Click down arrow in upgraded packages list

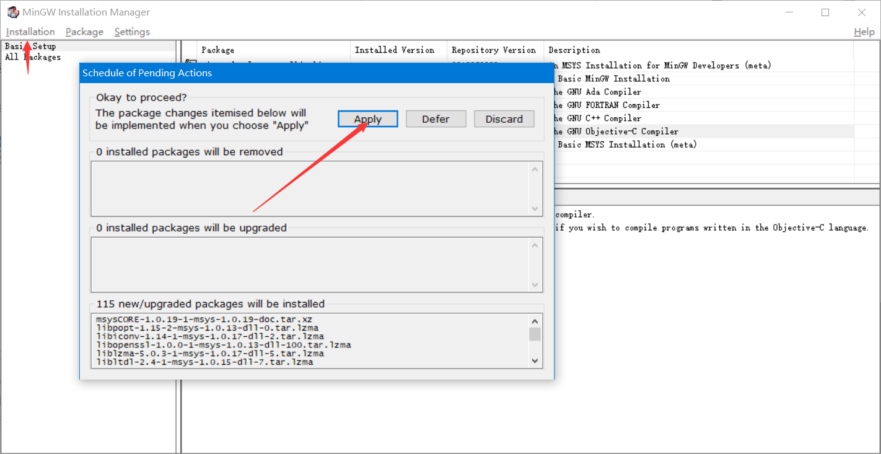535,285
